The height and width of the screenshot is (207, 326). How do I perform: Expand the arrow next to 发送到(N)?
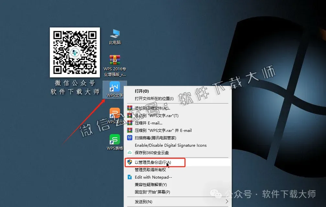click(x=227, y=202)
